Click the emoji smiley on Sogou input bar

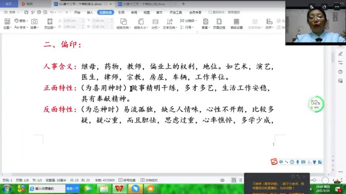(x=292, y=162)
